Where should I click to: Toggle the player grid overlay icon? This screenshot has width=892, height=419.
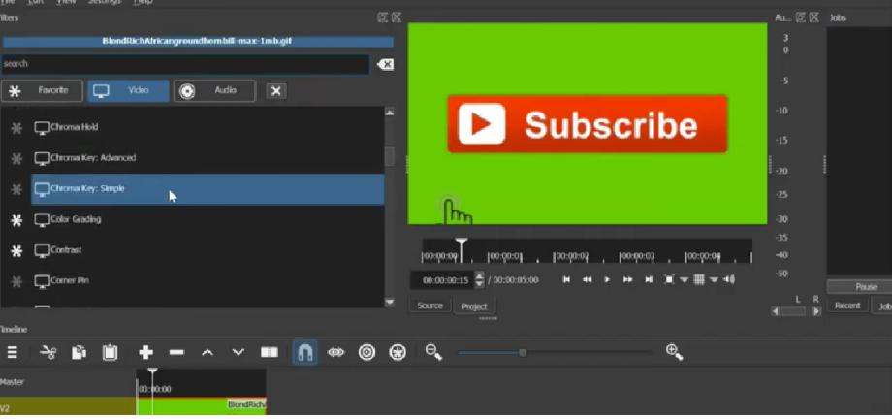699,279
